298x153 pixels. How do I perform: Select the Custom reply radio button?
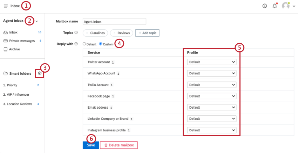[101, 44]
